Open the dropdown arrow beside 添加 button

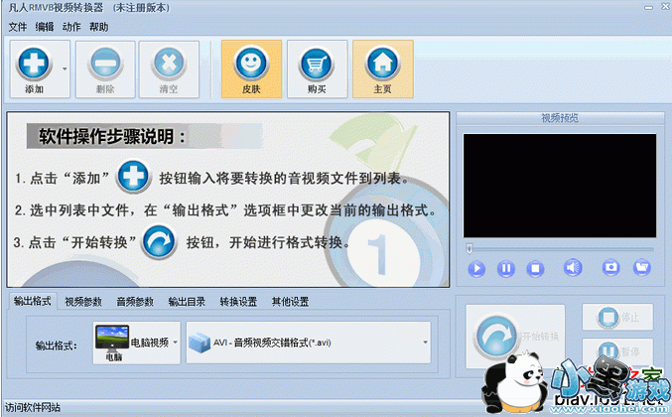tap(65, 69)
